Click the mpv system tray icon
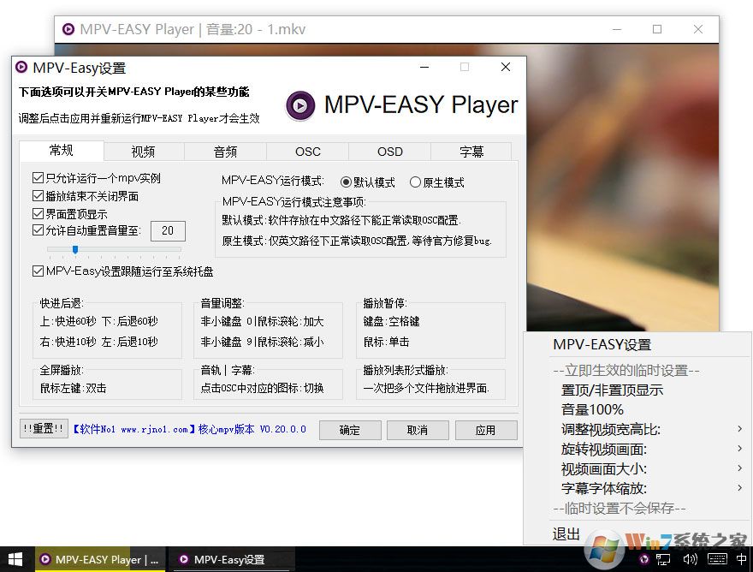This screenshot has height=572, width=753. click(644, 559)
